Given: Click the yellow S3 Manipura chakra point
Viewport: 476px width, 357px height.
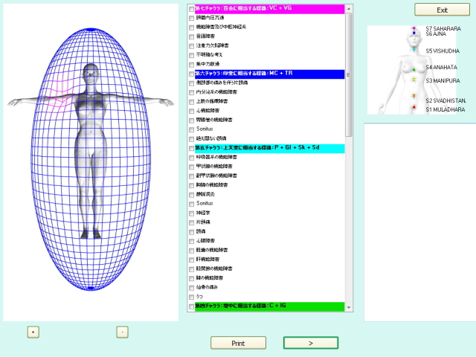Looking at the screenshot, I should pos(414,80).
